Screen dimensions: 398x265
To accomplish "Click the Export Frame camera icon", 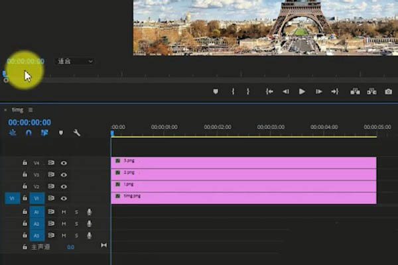I will click(389, 91).
